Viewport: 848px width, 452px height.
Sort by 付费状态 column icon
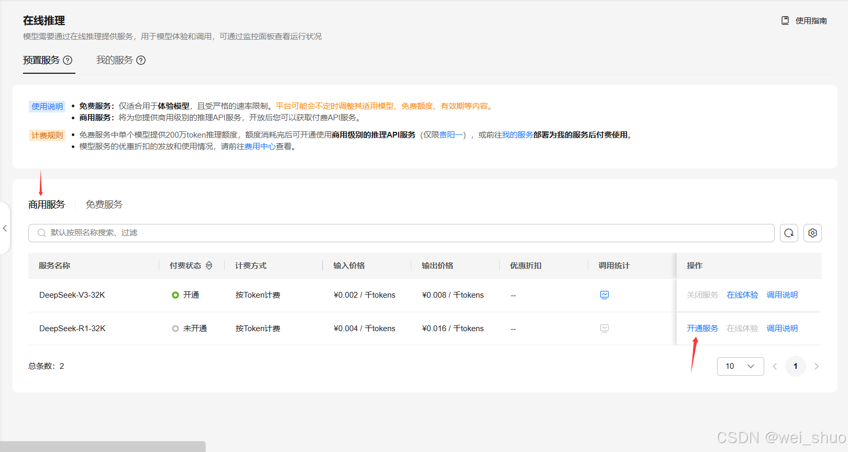(209, 265)
